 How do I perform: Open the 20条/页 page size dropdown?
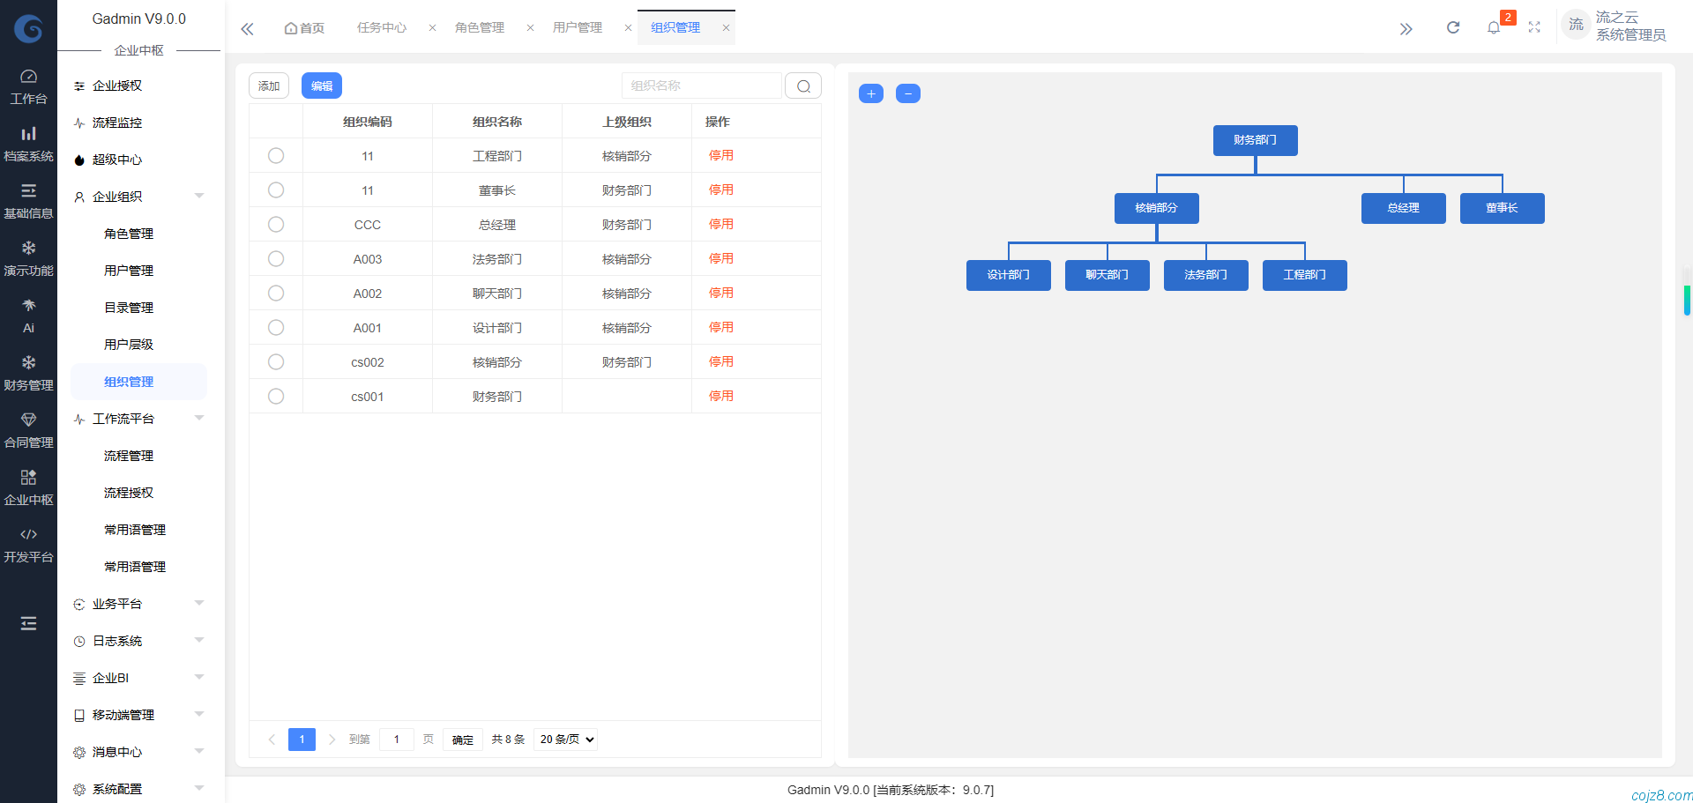click(565, 739)
